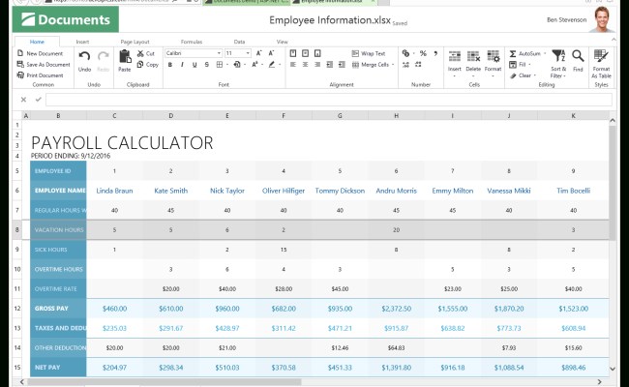This screenshot has height=387, width=629.
Task: Center text horizontally
Action: 305,65
